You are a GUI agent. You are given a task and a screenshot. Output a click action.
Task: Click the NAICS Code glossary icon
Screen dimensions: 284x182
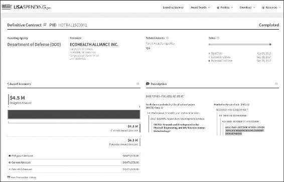coord(162,108)
